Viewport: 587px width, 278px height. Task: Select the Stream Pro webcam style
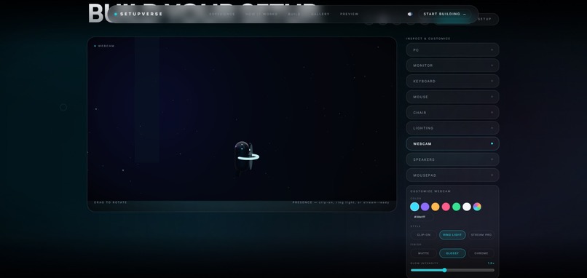[481, 235]
